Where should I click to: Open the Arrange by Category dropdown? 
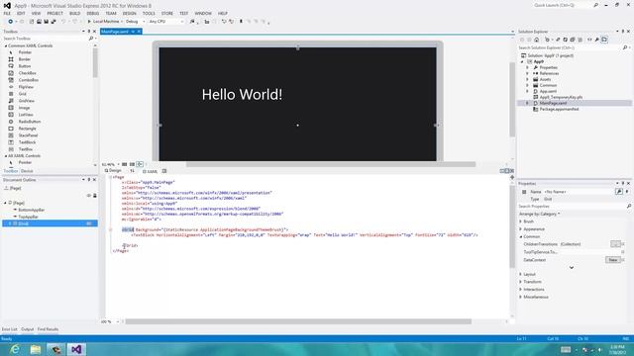pos(539,214)
